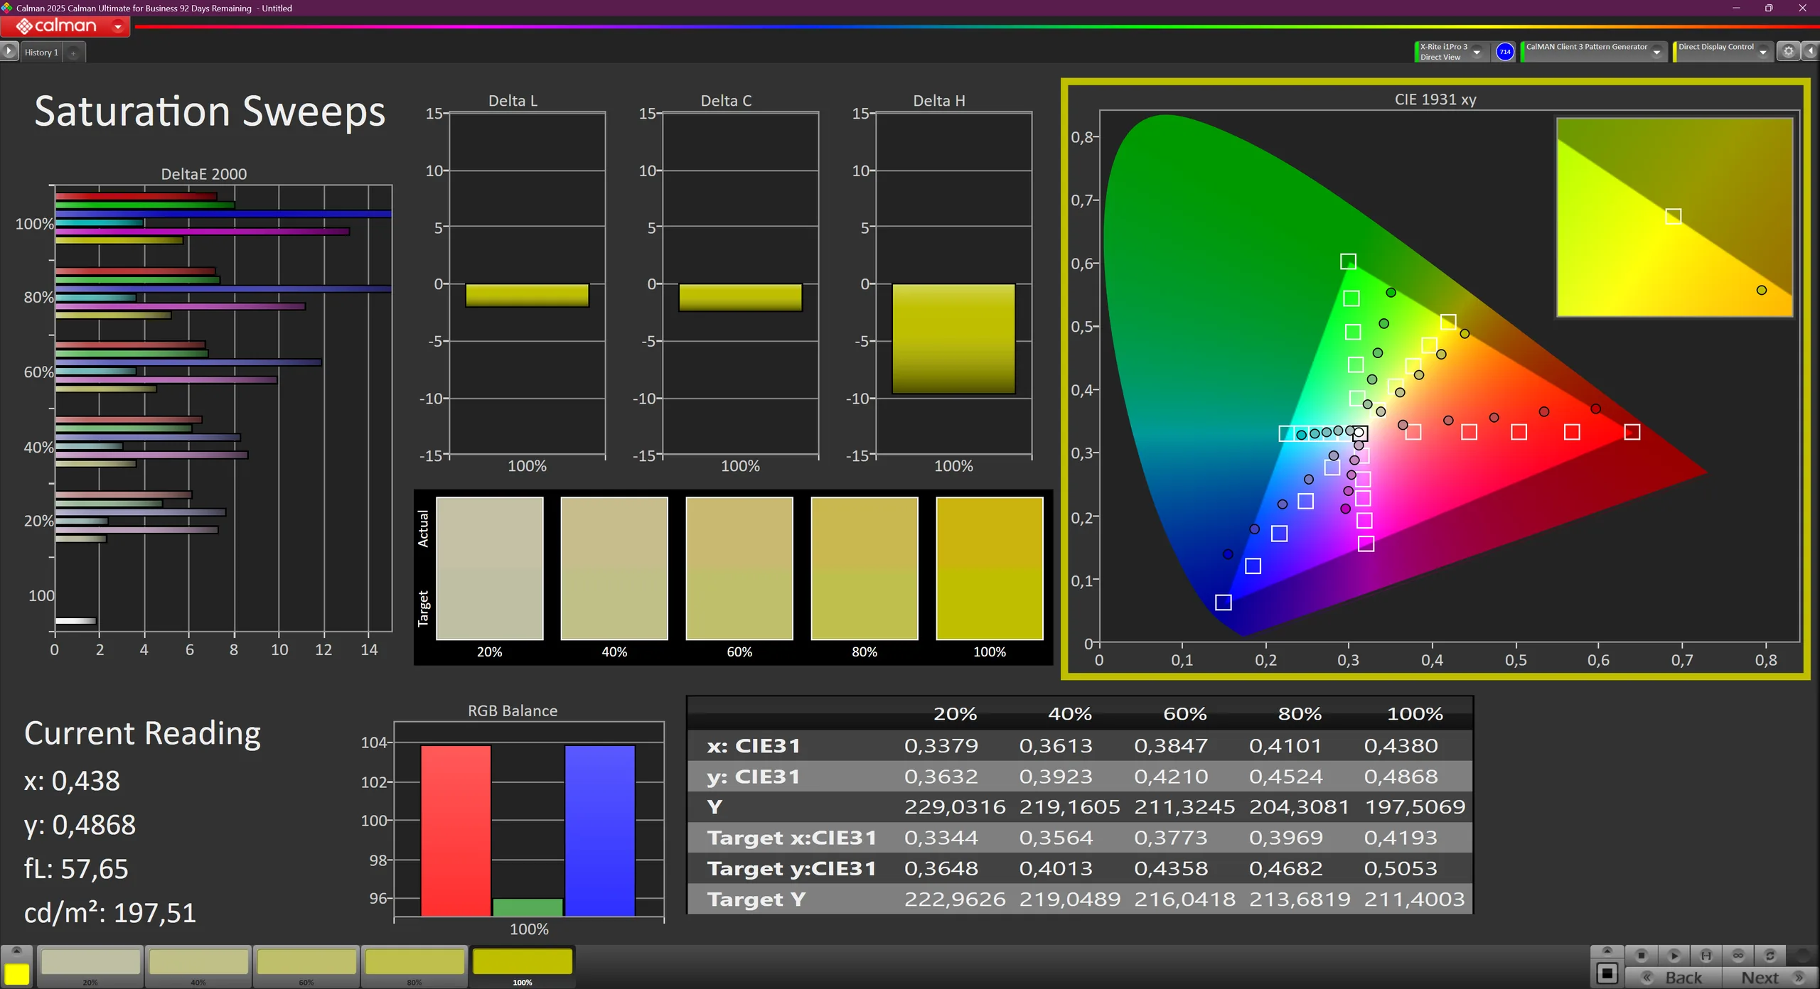This screenshot has width=1820, height=989.
Task: Click left arrow panel collapse icon
Action: [1811, 51]
